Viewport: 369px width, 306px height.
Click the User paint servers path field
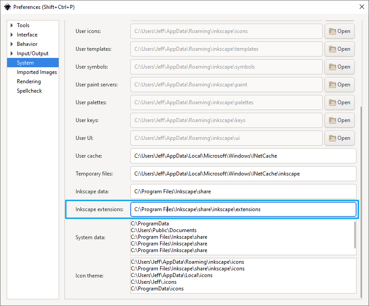[x=226, y=85]
